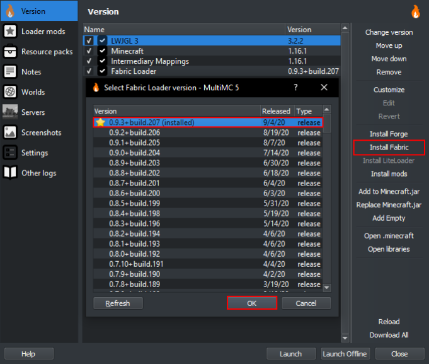
Task: Launch the instance
Action: coord(291,354)
